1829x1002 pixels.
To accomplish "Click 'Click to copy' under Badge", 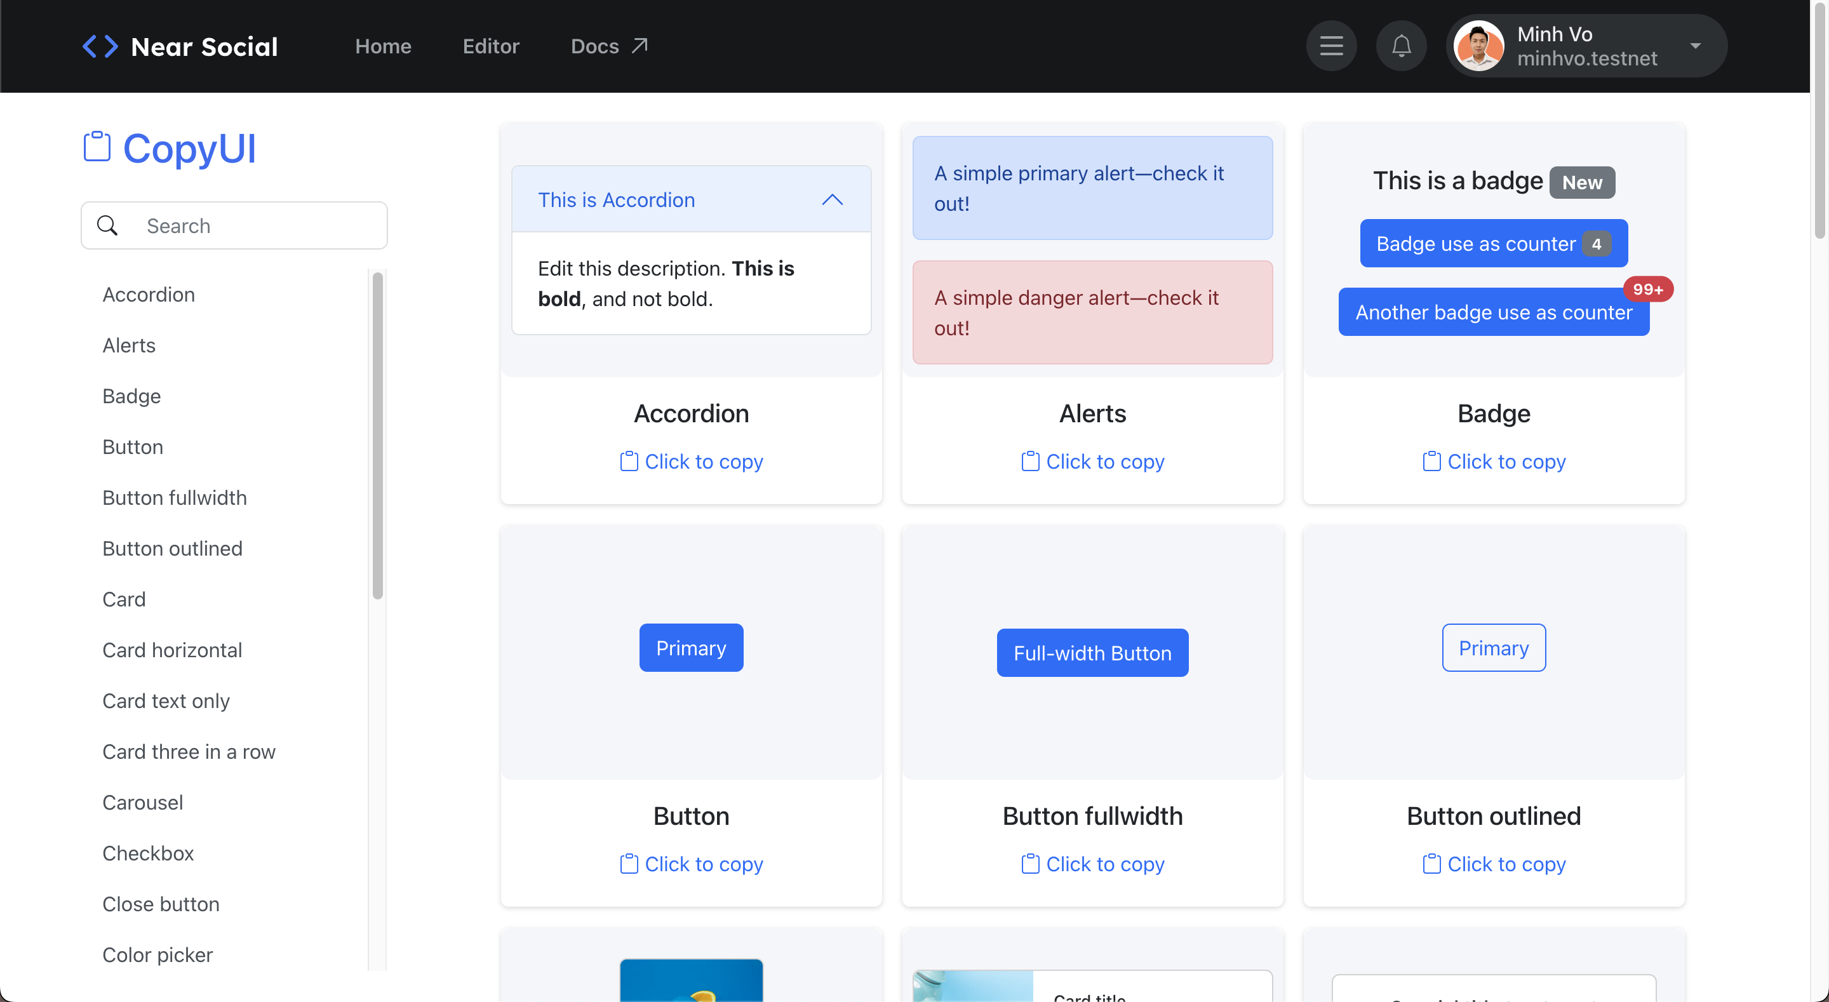I will [x=1505, y=462].
